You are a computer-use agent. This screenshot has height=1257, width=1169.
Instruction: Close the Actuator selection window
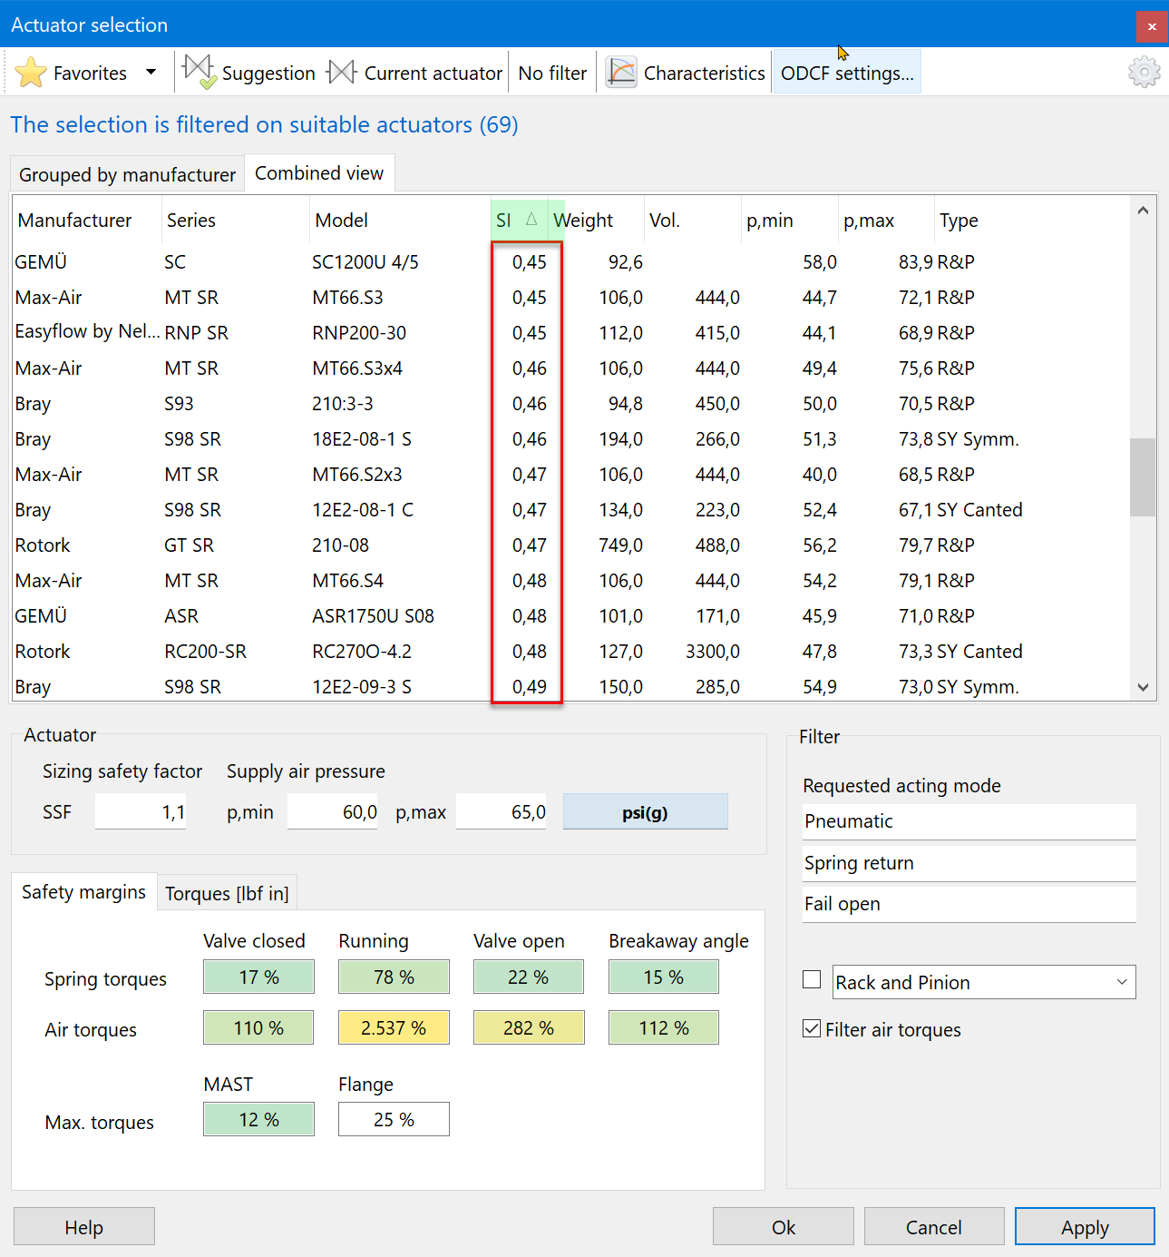point(1152,26)
